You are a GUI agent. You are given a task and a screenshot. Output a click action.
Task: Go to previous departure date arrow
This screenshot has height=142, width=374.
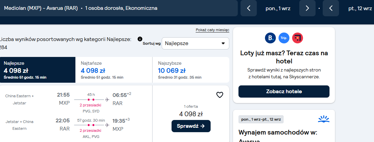[249, 8]
